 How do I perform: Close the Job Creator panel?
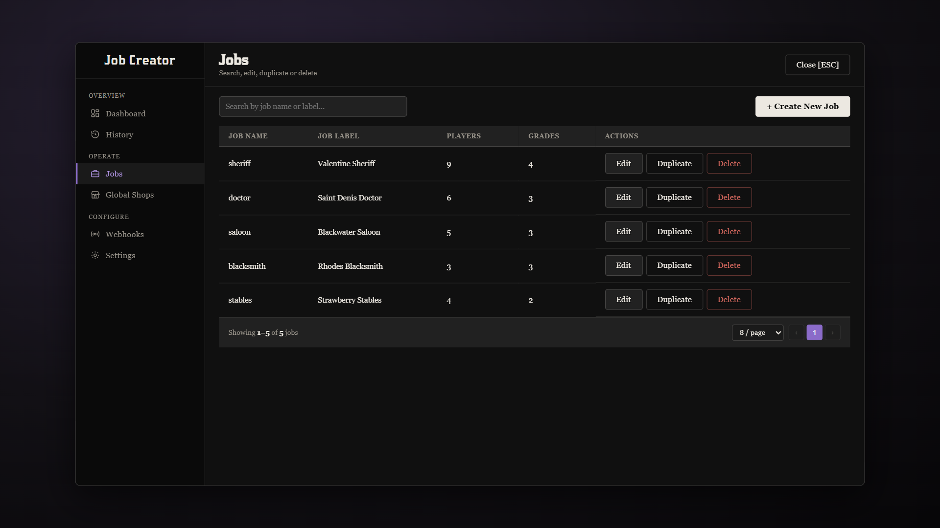pyautogui.click(x=817, y=65)
